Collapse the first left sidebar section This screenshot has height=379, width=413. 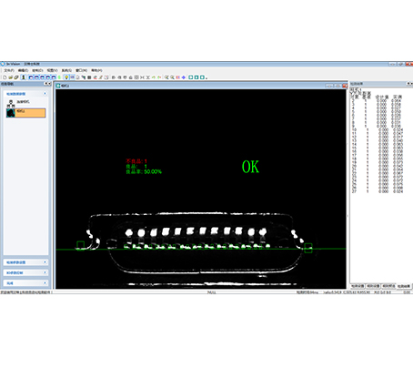[x=45, y=94]
